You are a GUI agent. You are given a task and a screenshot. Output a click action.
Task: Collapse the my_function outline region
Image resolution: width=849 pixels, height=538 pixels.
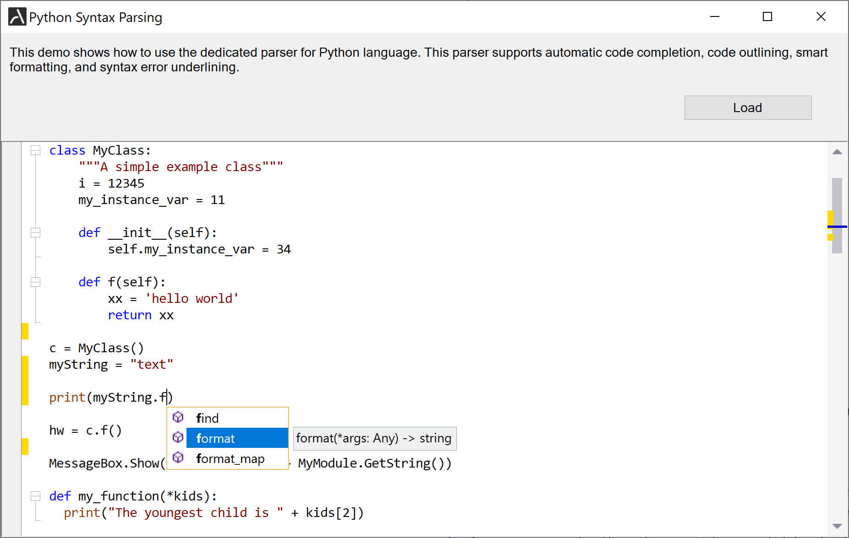click(35, 495)
